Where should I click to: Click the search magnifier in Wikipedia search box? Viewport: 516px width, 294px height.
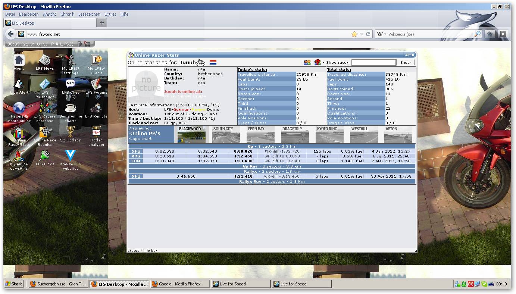coord(478,34)
